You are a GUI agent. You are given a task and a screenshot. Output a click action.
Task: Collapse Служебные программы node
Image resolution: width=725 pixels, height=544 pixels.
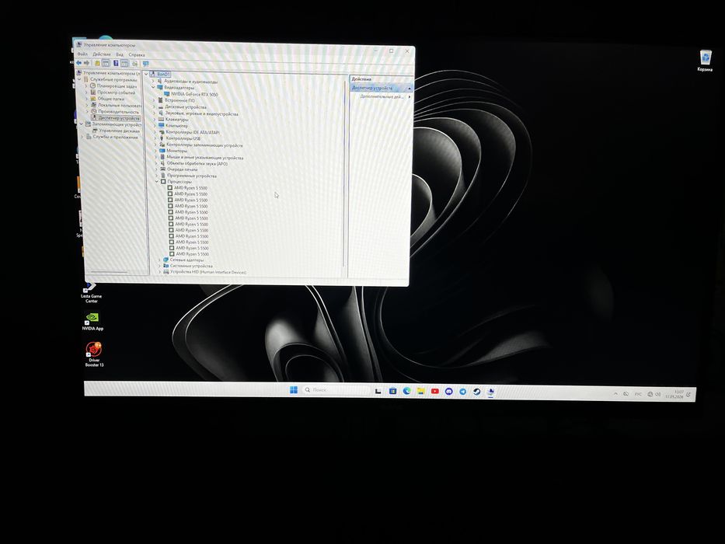[79, 79]
